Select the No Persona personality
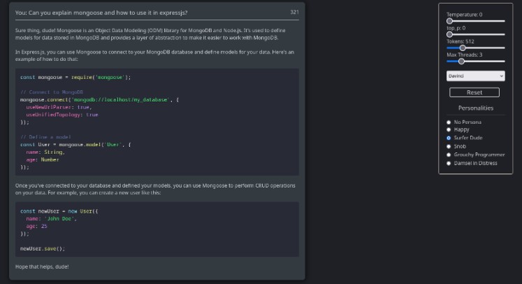Viewport: 522px width, 284px height. tap(449, 122)
